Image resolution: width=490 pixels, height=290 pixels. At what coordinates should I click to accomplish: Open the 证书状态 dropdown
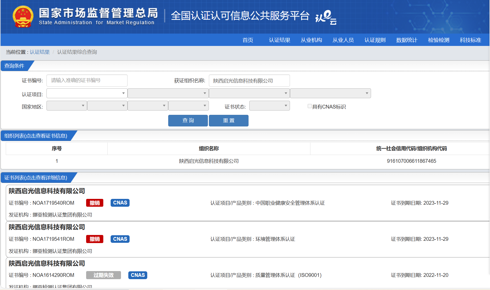tap(269, 106)
